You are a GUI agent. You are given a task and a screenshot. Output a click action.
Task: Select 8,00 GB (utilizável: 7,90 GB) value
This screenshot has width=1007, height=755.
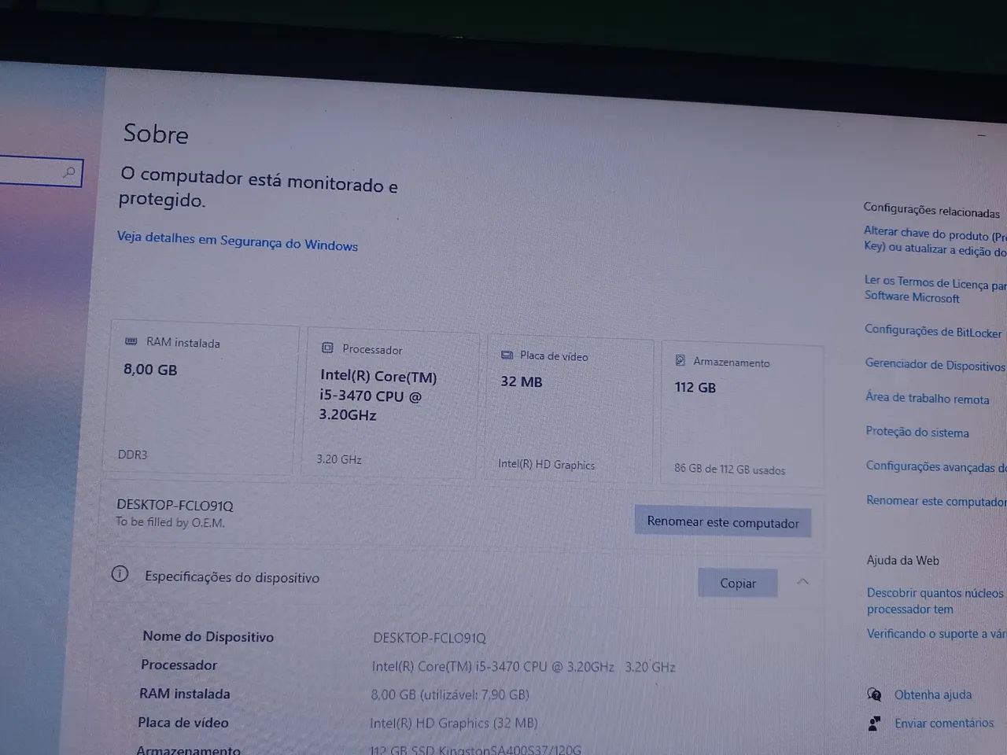450,695
